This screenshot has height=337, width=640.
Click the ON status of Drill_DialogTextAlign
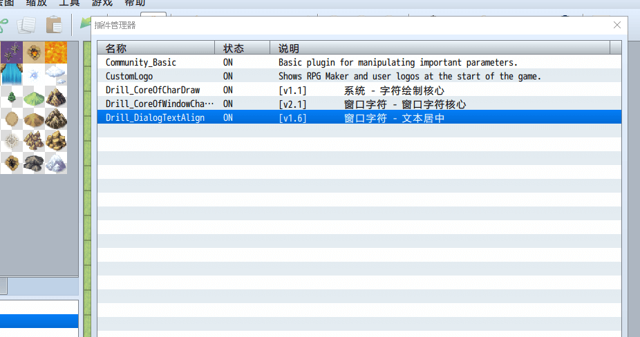point(228,117)
